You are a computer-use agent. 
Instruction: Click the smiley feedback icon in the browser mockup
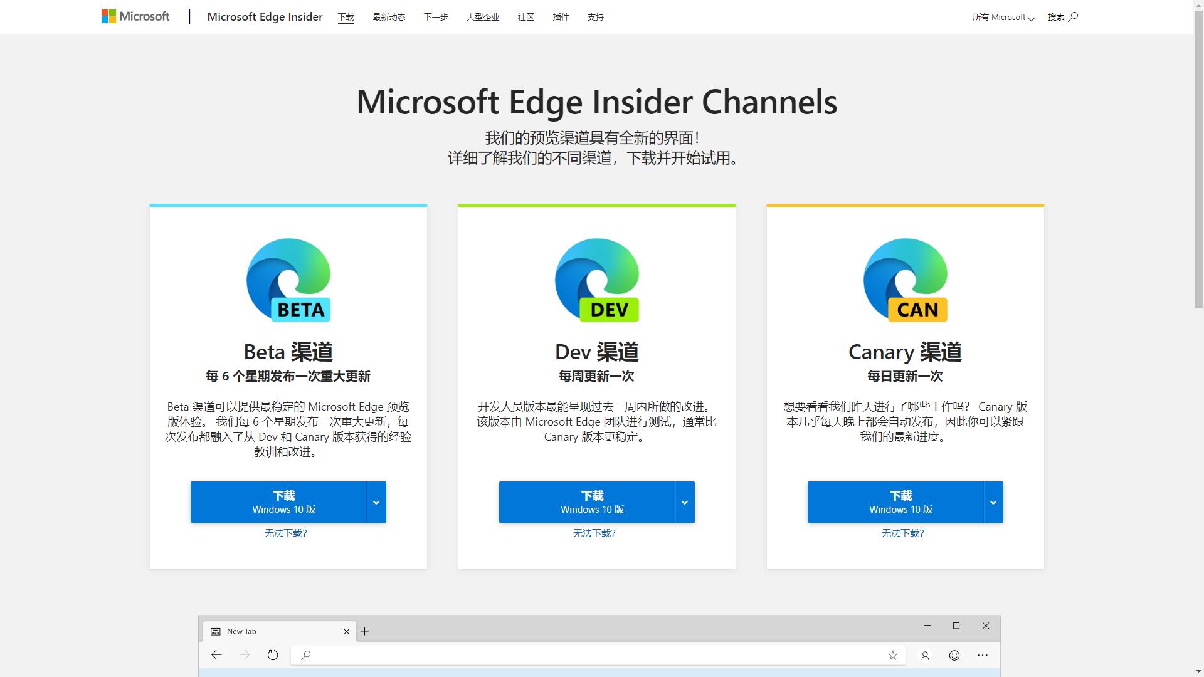pos(954,655)
